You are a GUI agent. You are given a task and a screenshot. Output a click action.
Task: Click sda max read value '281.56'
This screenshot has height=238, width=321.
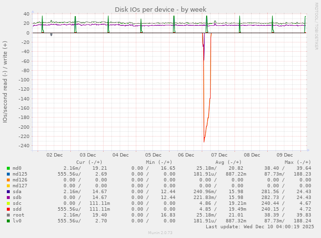(x=270, y=192)
